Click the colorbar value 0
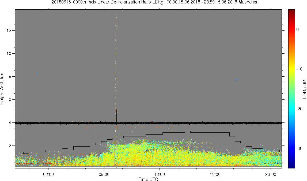This screenshot has width=307, height=181. coord(298,29)
